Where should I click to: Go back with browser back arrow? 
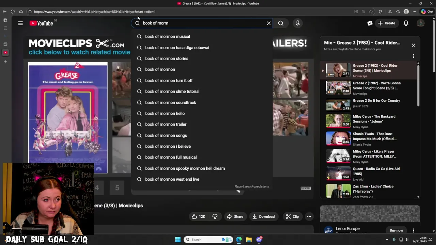(4, 12)
